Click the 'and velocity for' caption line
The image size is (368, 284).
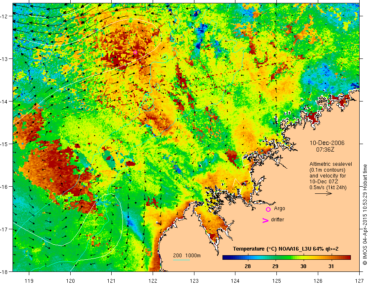327,176
